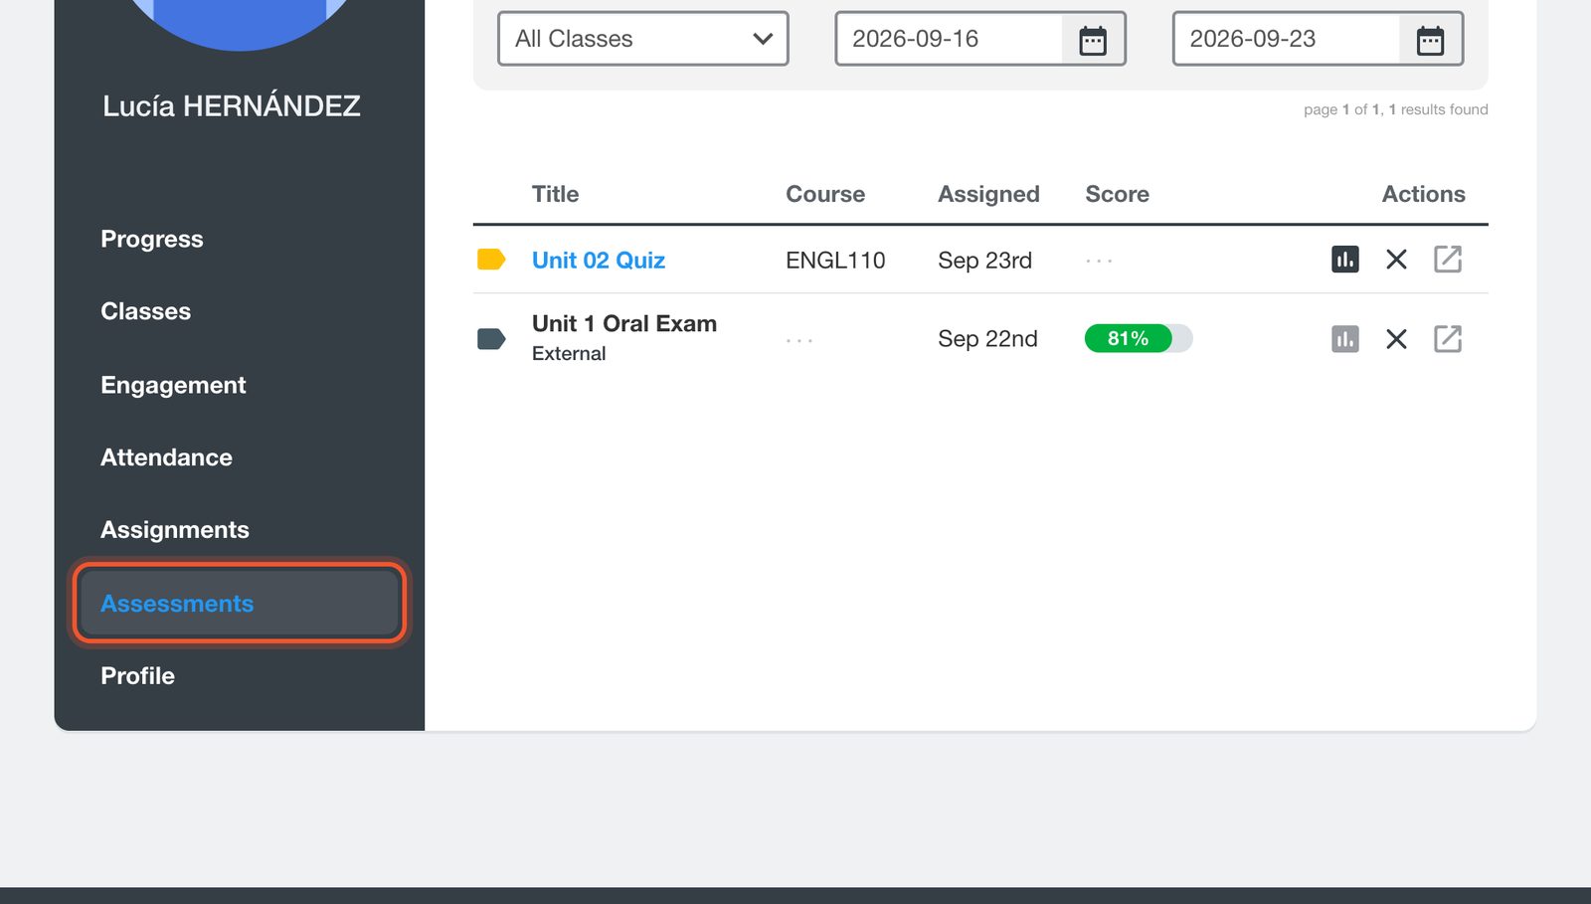
Task: Click the Sep 23rd assigned date
Action: pyautogui.click(x=984, y=261)
